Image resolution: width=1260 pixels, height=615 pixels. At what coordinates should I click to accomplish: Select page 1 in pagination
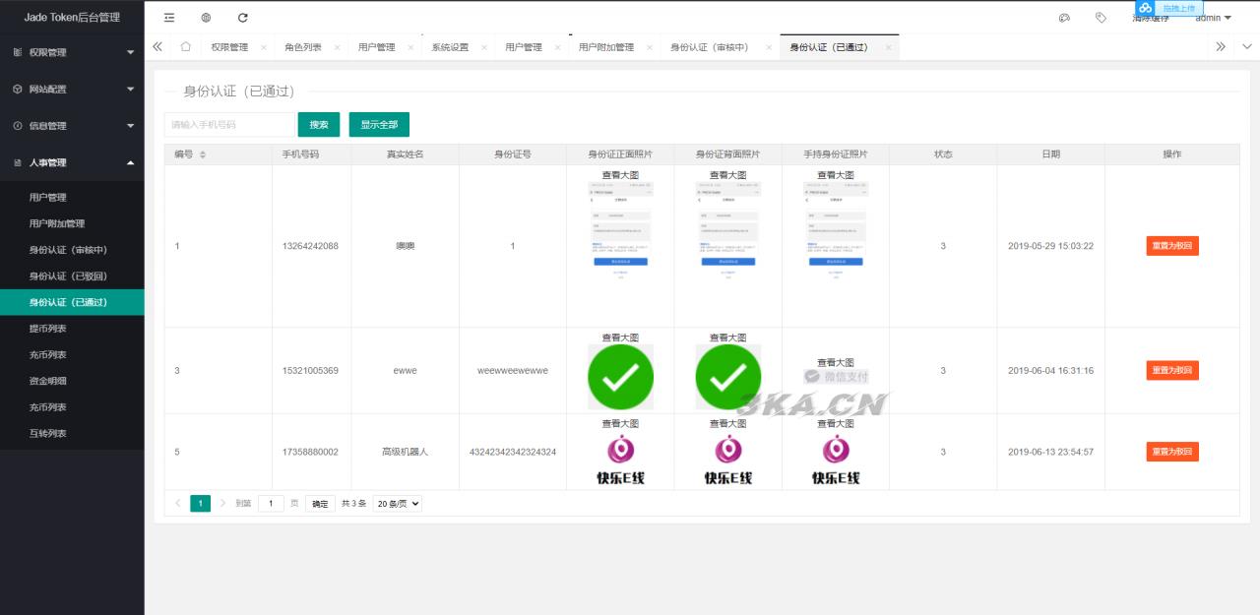[200, 503]
